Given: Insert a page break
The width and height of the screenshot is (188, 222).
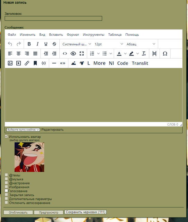Looking at the screenshot, I should [x=154, y=53].
